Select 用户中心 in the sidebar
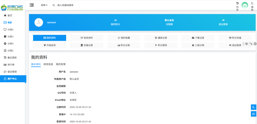Screen dimensions: 257x124 13,79
